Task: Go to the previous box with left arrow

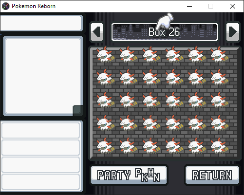Action: (97, 32)
